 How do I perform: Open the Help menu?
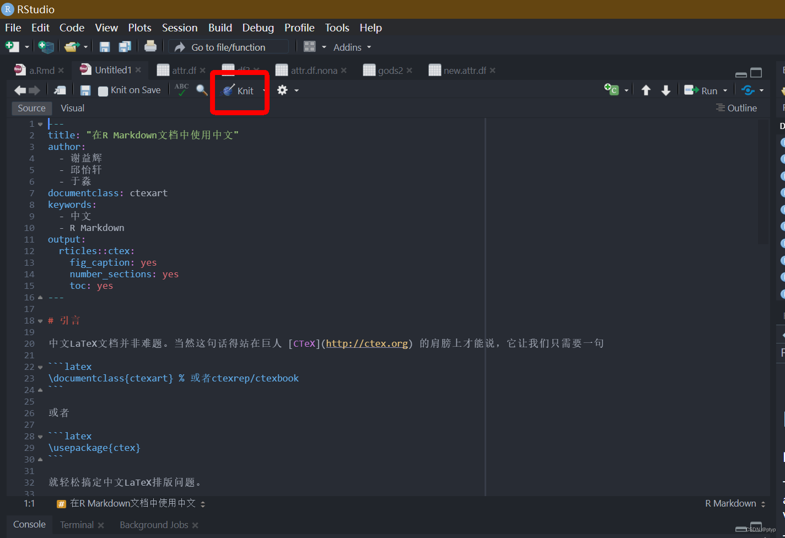371,28
